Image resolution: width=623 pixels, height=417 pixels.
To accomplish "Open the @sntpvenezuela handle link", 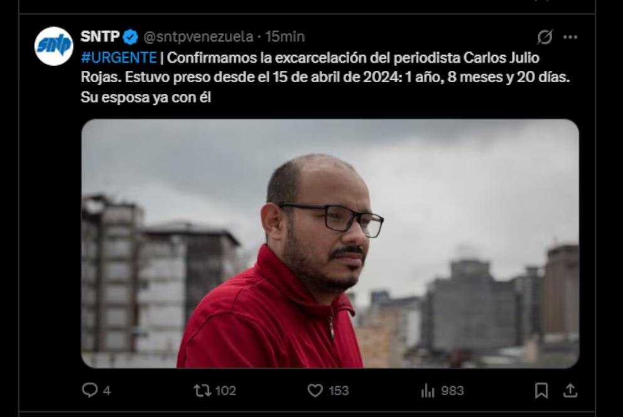I will 198,37.
